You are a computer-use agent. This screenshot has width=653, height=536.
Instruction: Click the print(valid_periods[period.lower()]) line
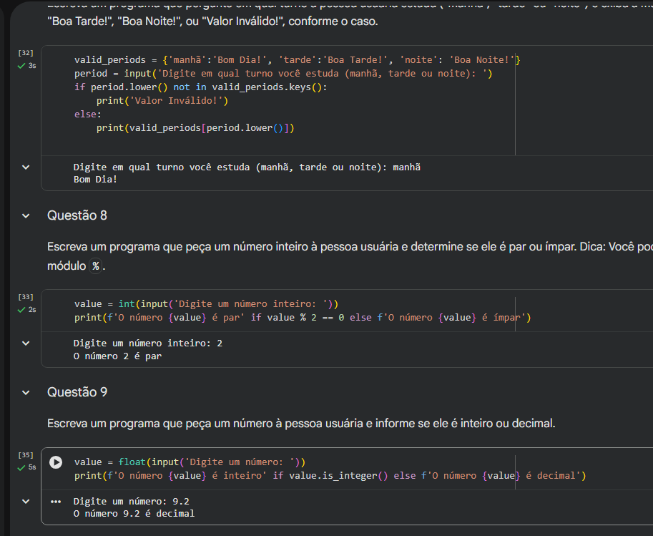point(195,128)
